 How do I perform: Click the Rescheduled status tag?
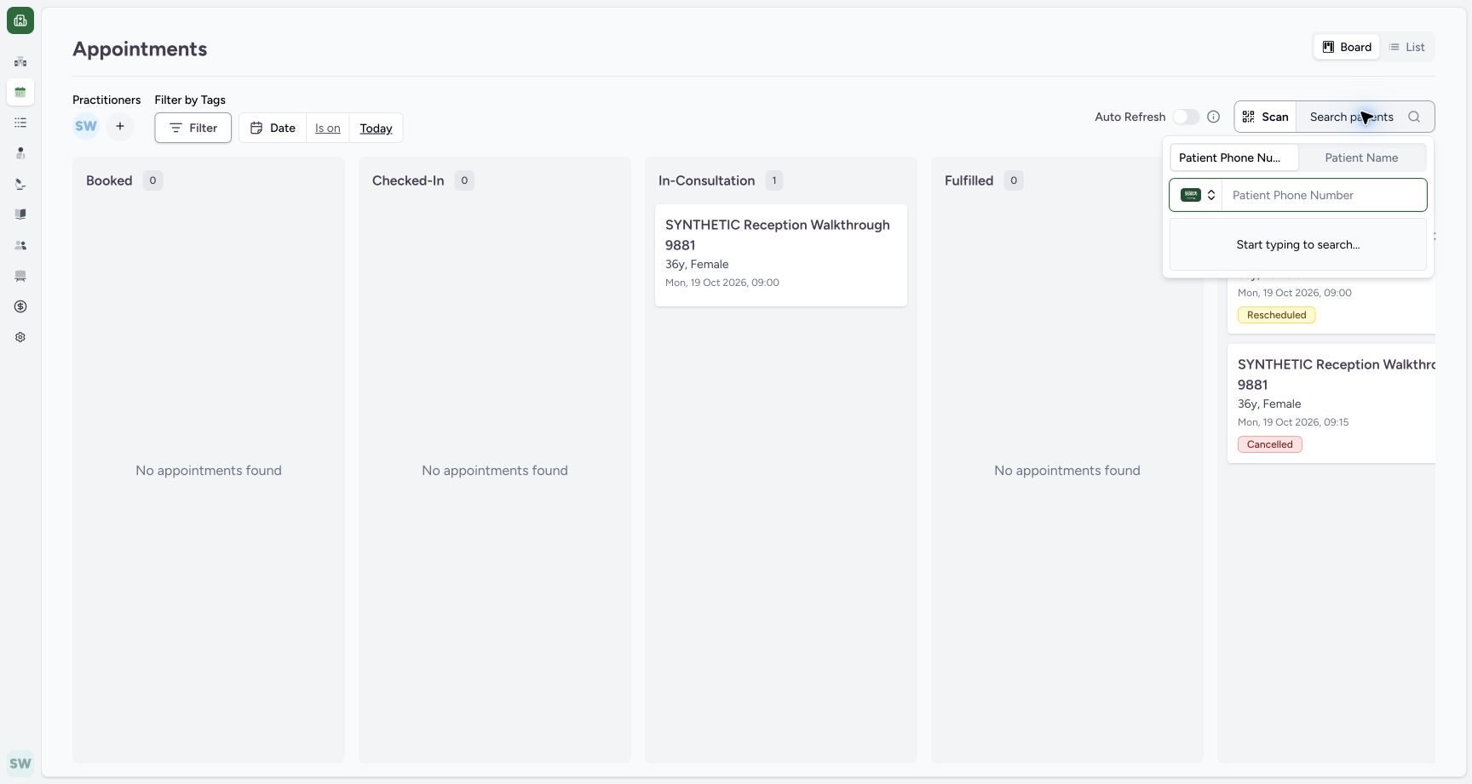tap(1276, 315)
